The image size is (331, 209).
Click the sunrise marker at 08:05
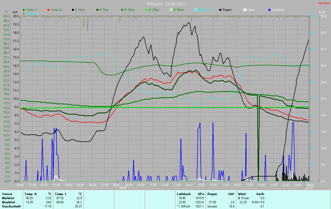coord(118,188)
